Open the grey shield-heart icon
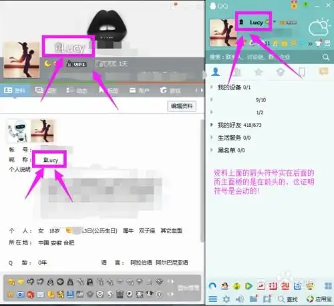 pyautogui.click(x=100, y=295)
